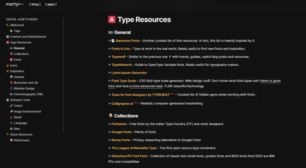The width and height of the screenshot is (306, 168).
Task: Click the popcorn icon beside Mainstream
Action: point(11,140)
